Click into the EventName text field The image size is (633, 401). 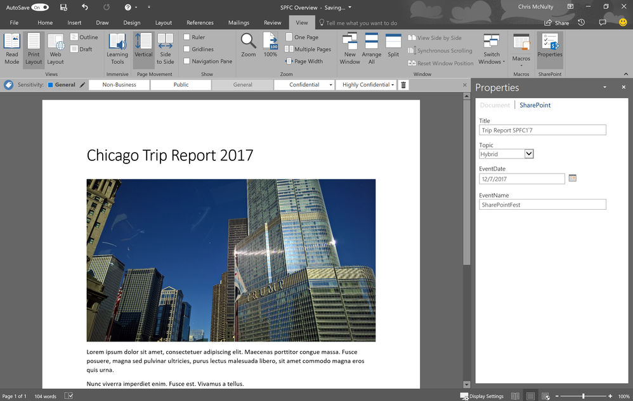tap(542, 205)
